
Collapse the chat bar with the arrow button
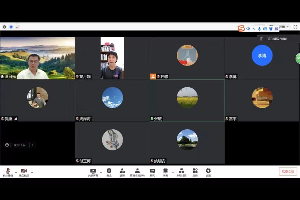[32, 145]
